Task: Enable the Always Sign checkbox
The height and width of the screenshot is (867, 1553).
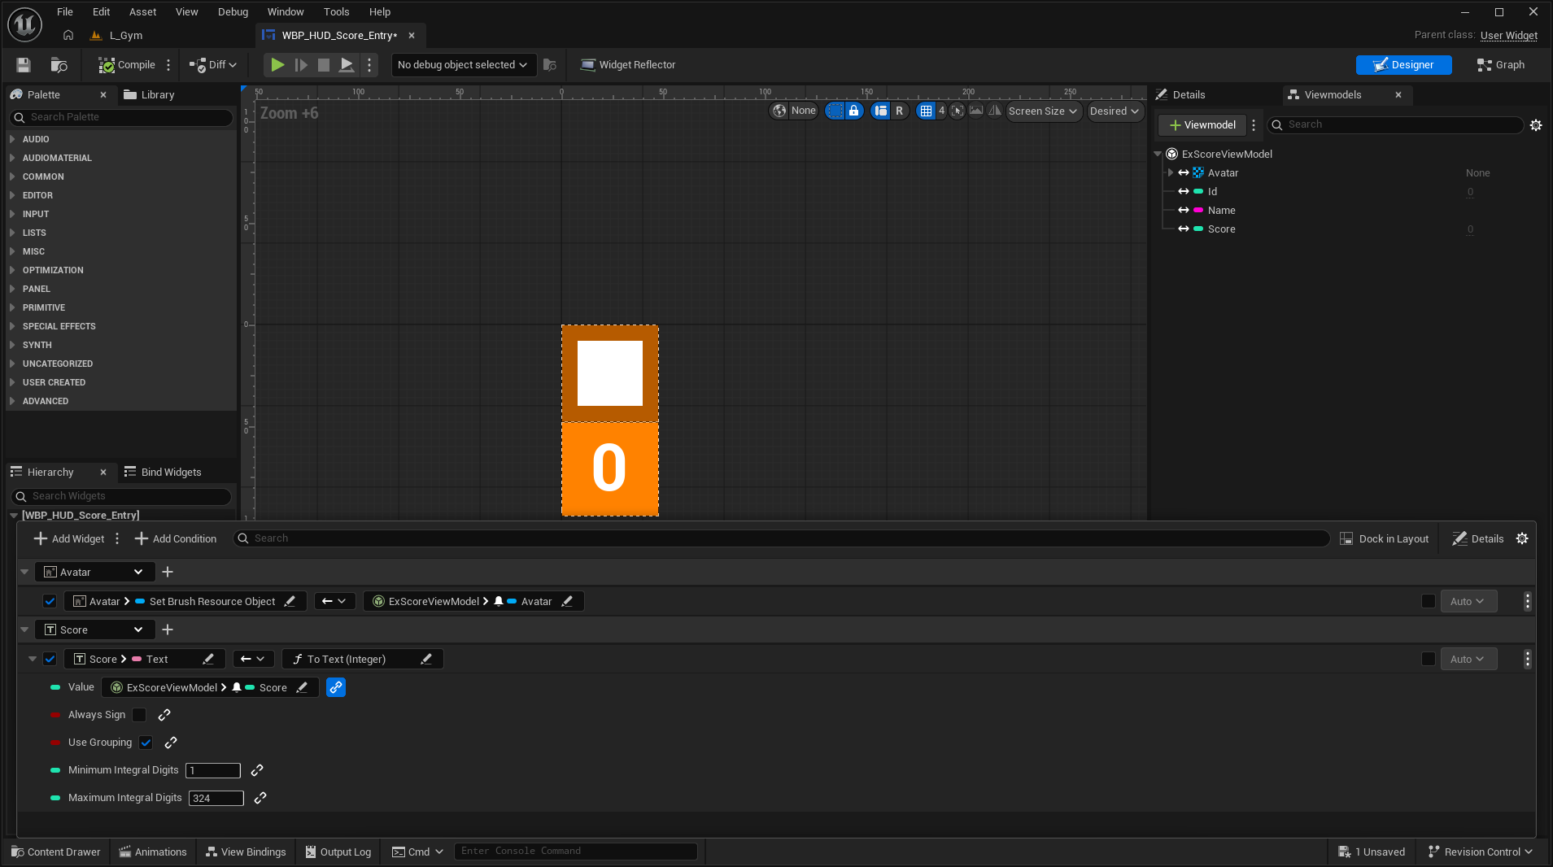Action: (x=139, y=715)
